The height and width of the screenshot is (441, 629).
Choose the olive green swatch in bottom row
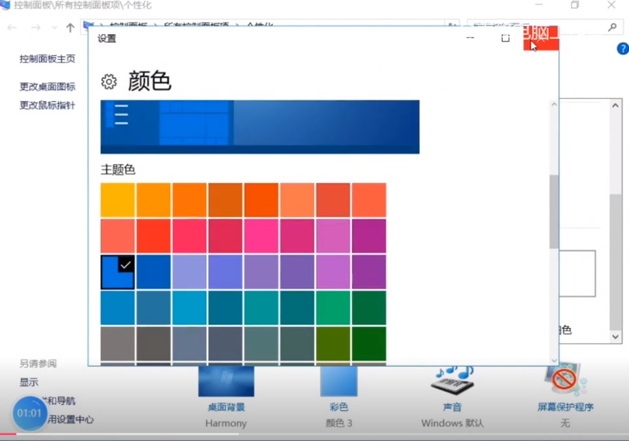coord(333,344)
